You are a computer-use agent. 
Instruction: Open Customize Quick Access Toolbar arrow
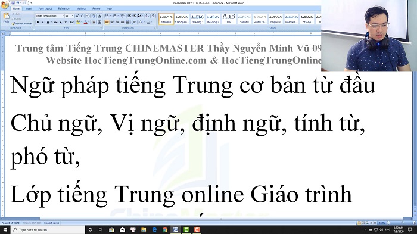coord(31,3)
